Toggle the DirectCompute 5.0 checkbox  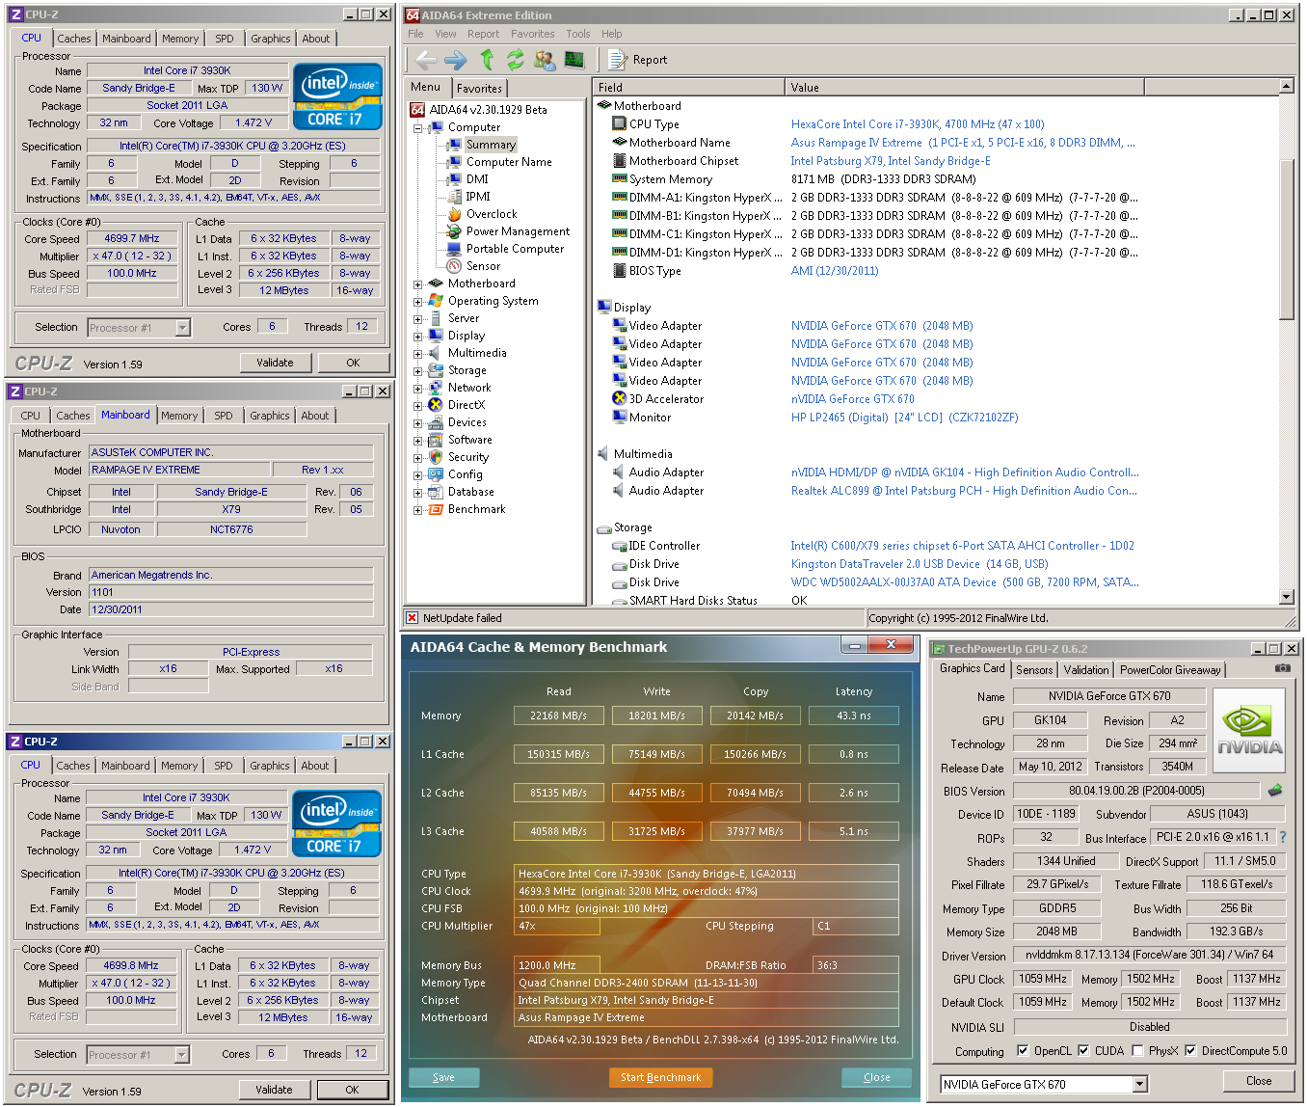[1190, 1051]
